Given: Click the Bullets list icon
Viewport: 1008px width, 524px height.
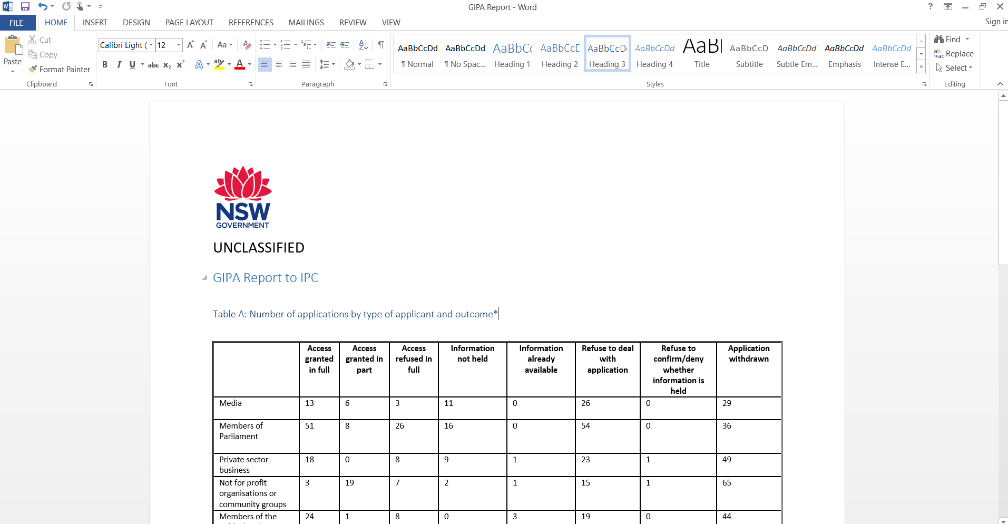Looking at the screenshot, I should (x=265, y=45).
